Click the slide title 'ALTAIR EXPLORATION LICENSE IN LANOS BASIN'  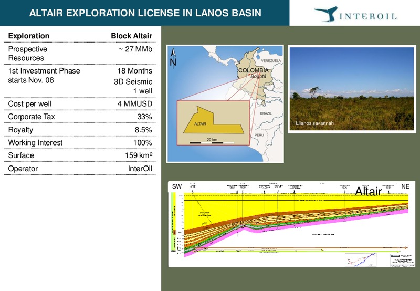tap(145, 13)
